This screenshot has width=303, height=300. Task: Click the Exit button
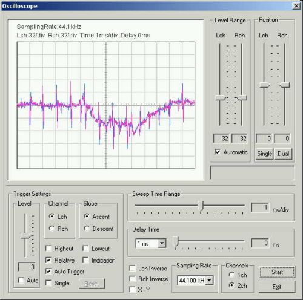tap(277, 287)
